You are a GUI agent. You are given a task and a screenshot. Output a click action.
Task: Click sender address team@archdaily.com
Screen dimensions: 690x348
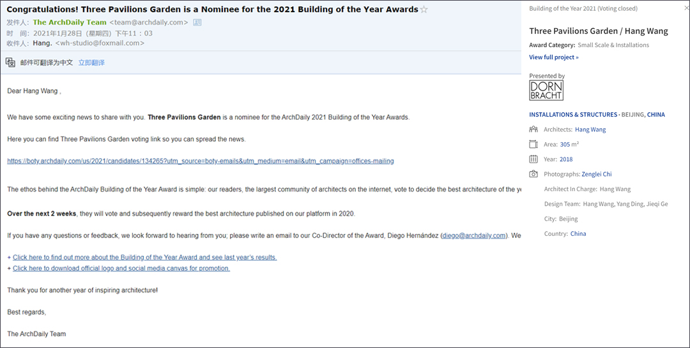click(x=149, y=22)
